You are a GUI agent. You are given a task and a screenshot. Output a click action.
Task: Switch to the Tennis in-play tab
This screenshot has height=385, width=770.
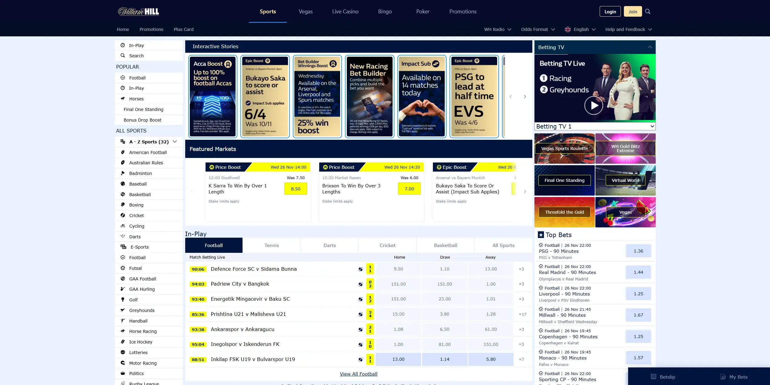pyautogui.click(x=272, y=245)
